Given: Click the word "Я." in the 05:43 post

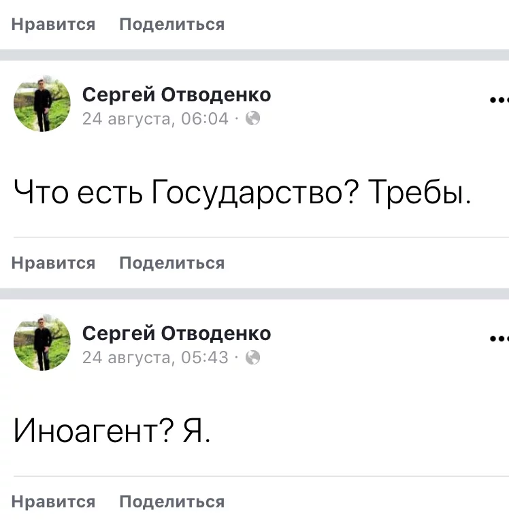Looking at the screenshot, I should (x=196, y=431).
